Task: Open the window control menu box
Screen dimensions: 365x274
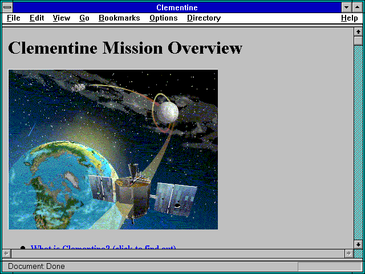Action: [7, 7]
